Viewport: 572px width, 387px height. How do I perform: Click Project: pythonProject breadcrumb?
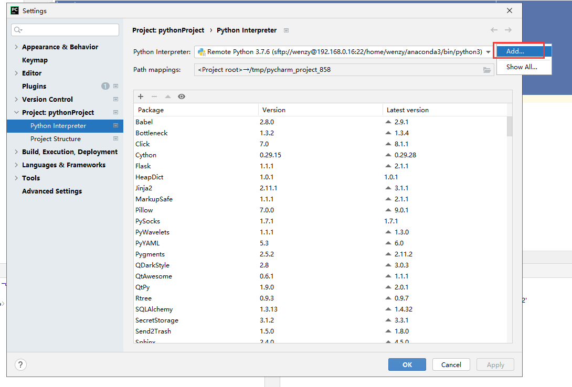[x=168, y=30]
